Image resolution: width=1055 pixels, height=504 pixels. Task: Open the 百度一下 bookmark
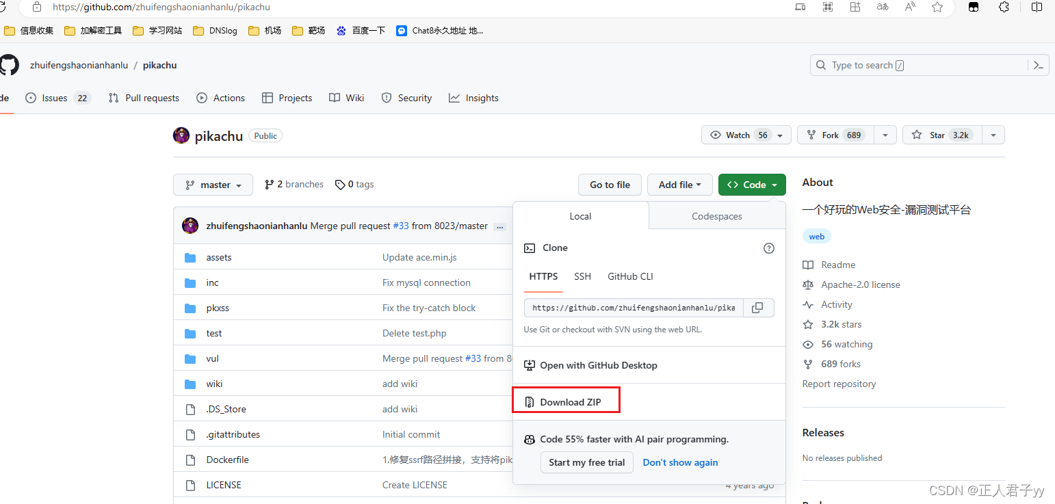[x=361, y=31]
